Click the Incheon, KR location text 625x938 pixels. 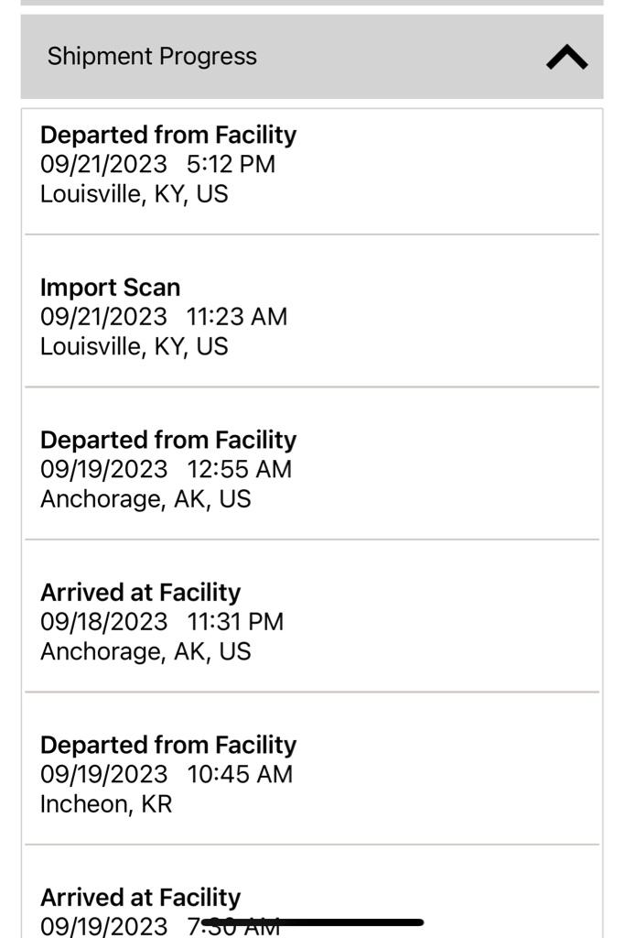(106, 804)
